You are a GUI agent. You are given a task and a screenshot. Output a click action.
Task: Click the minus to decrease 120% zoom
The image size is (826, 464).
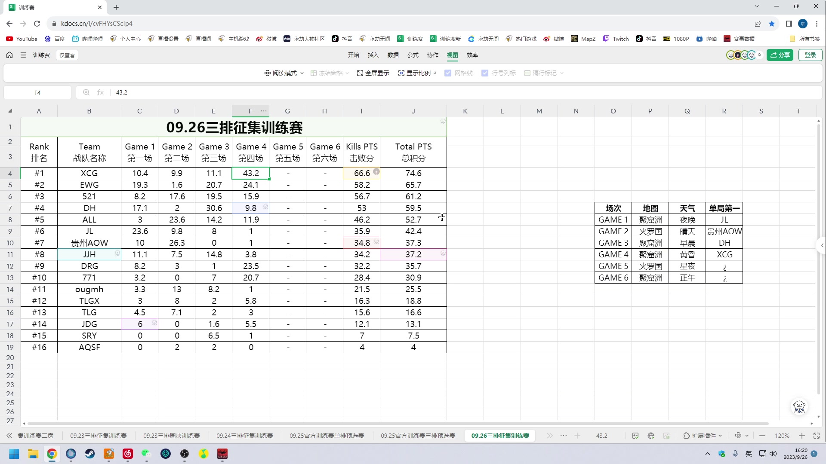click(762, 436)
